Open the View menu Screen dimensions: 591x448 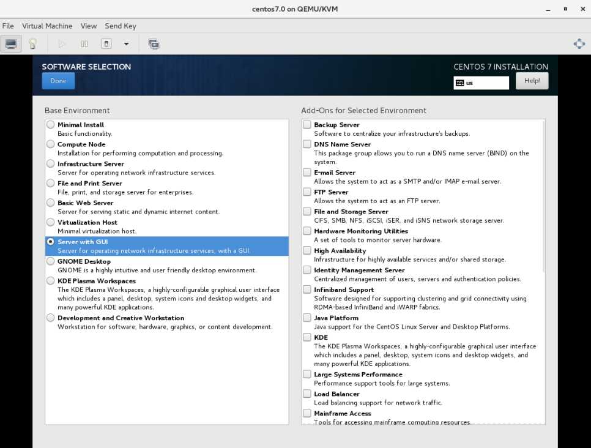pyautogui.click(x=89, y=26)
